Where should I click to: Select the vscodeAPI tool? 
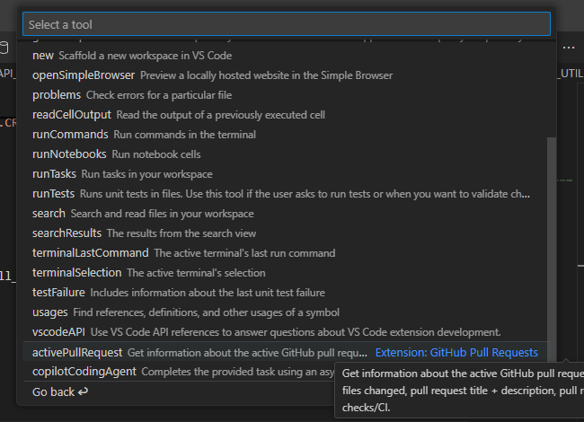(59, 331)
